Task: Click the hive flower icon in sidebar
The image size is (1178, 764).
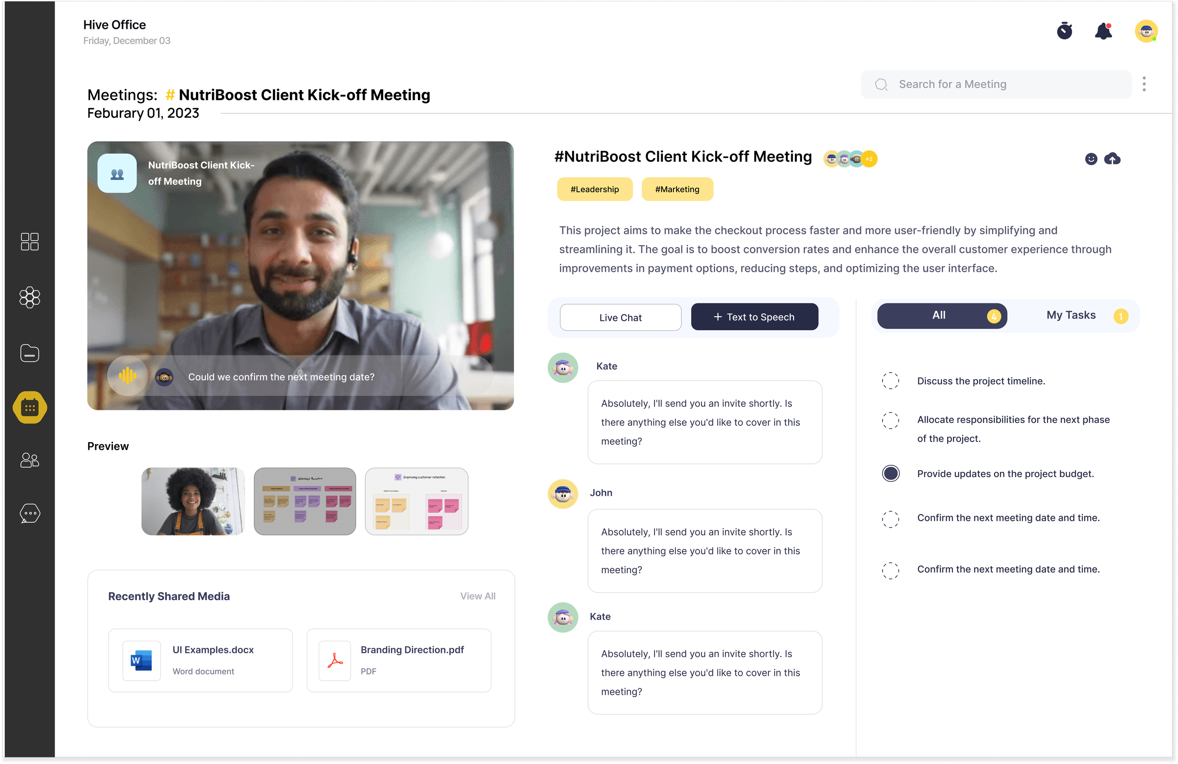Action: coord(30,297)
